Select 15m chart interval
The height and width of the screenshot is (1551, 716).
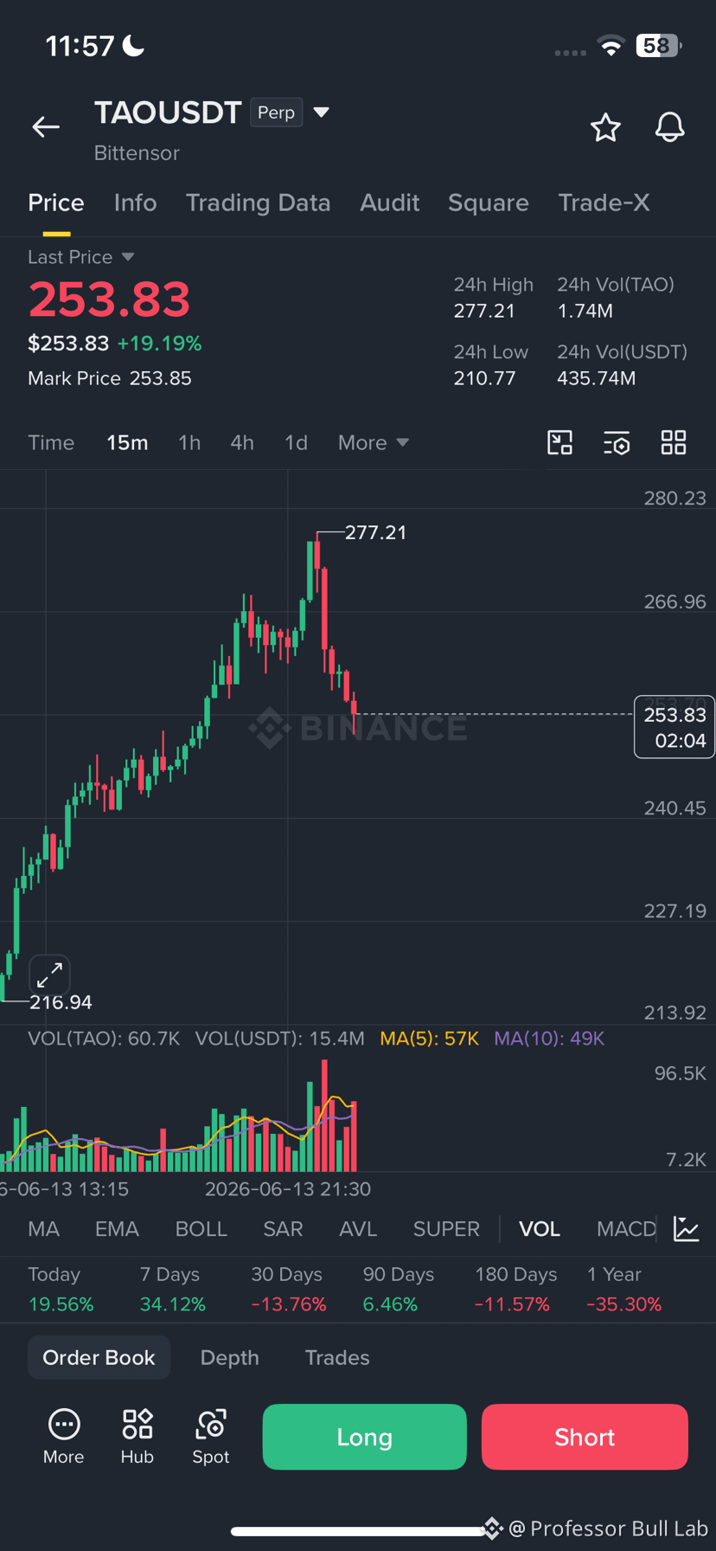tap(127, 442)
